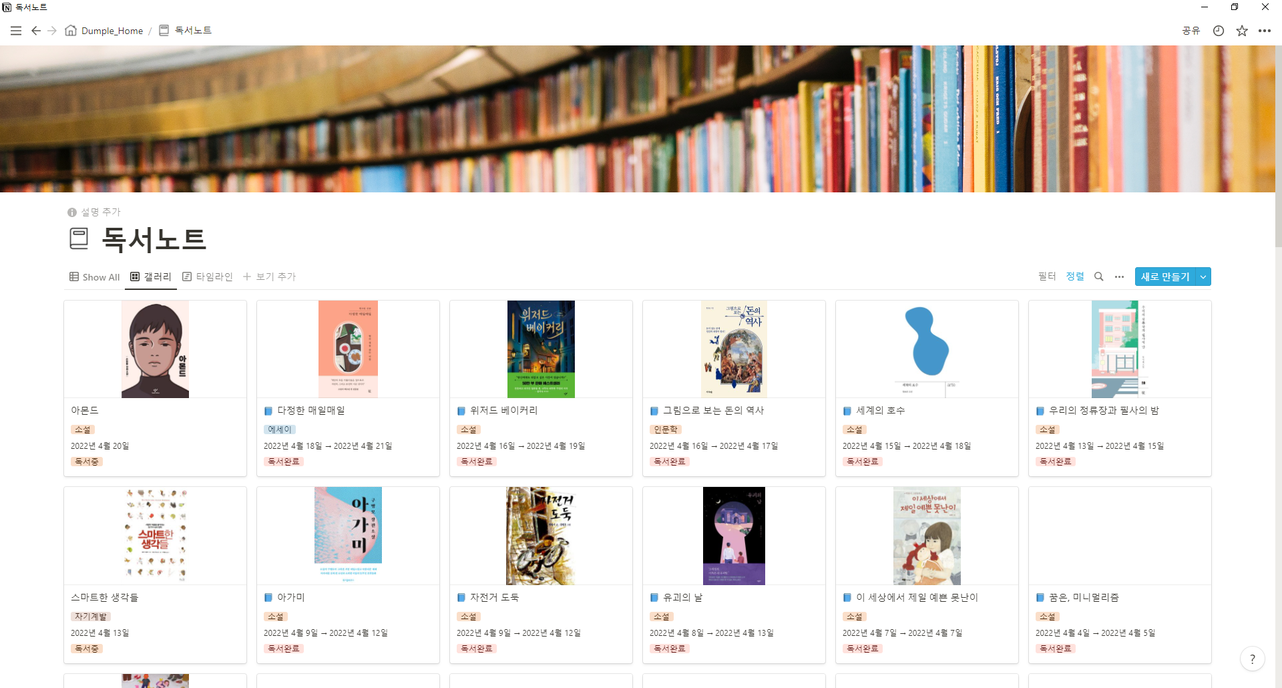Click the database search magnifier icon
Viewport: 1282px width, 688px height.
click(1098, 277)
